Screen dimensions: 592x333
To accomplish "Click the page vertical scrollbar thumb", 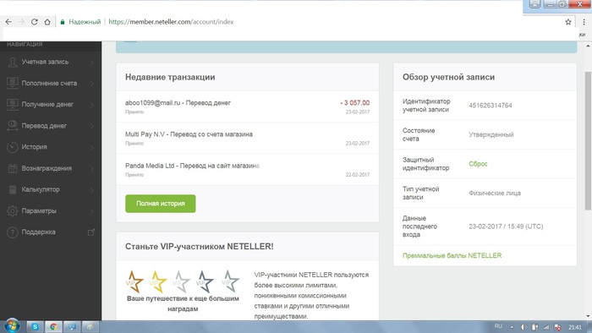I will (588, 140).
